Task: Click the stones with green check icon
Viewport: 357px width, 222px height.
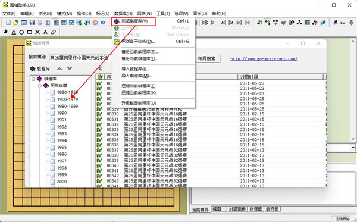Action: (275, 22)
